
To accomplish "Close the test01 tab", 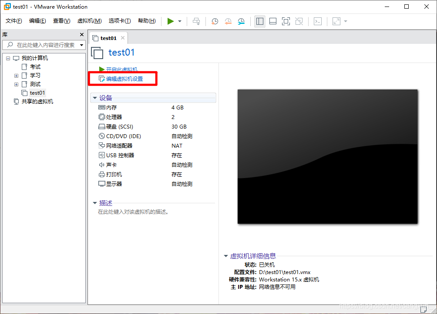I will click(123, 38).
